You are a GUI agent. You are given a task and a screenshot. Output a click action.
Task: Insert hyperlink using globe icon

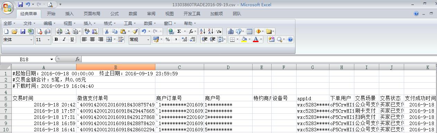[171, 31]
